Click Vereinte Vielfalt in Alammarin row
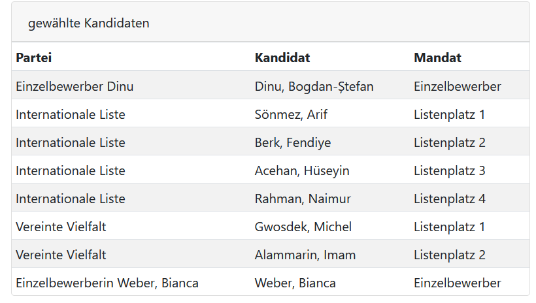 [x=61, y=255]
